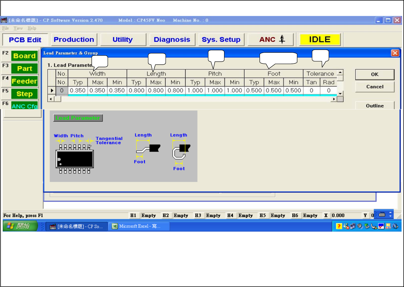Image resolution: width=404 pixels, height=287 pixels.
Task: Select the F3 Part button
Action: coord(24,69)
